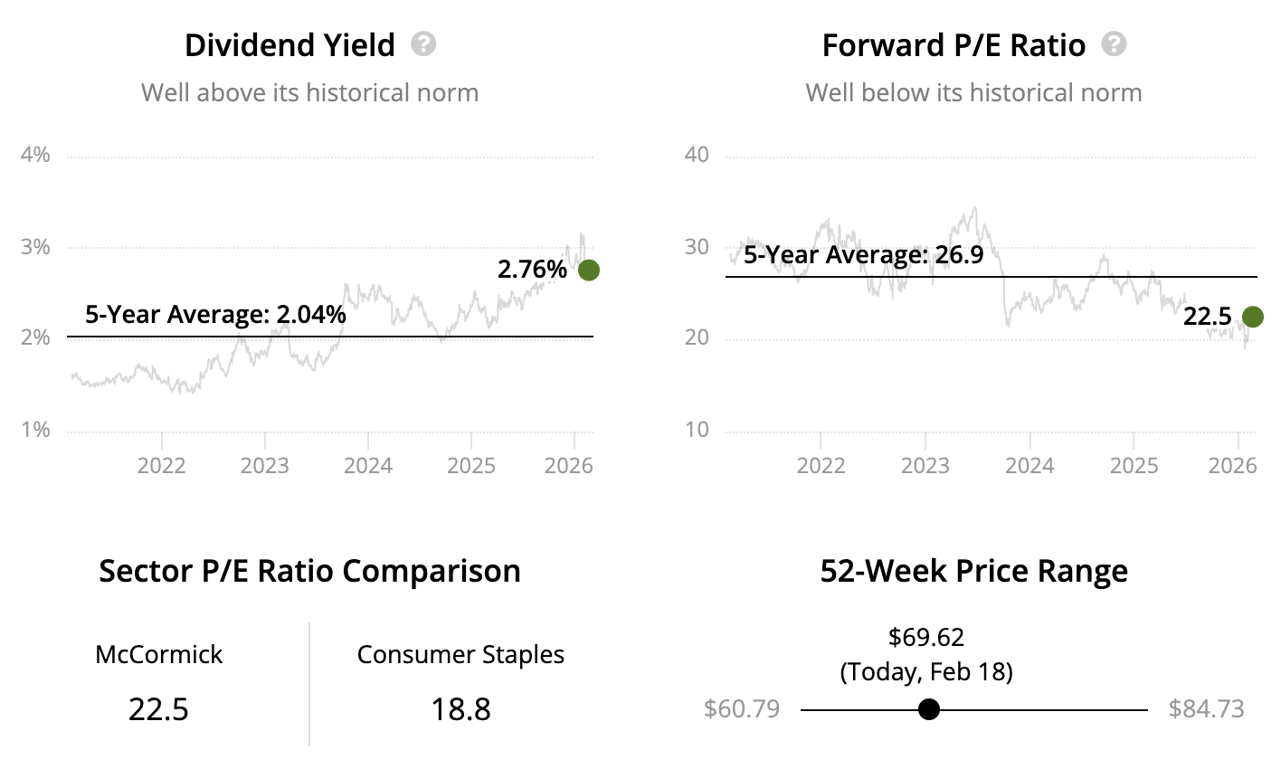Screen dimensions: 1281x769
Task: Click the Consumer Staples sector label
Action: 460,655
